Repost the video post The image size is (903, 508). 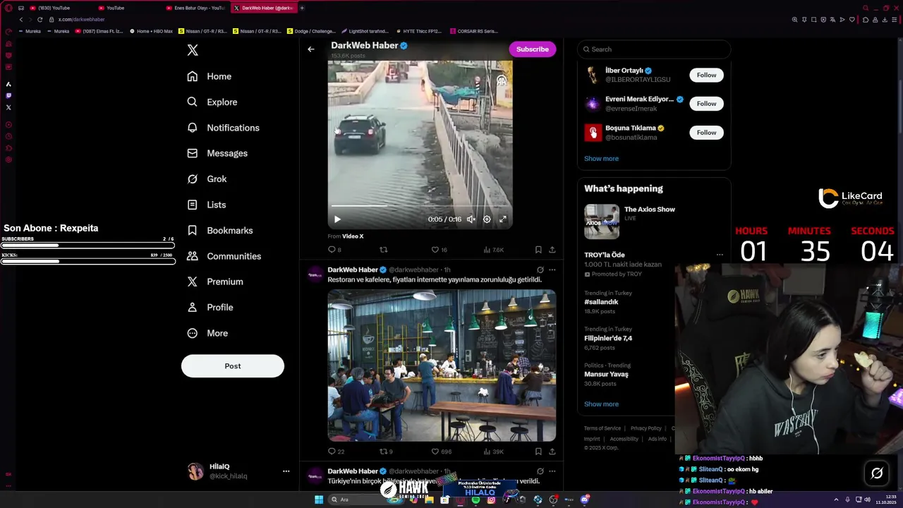(384, 250)
